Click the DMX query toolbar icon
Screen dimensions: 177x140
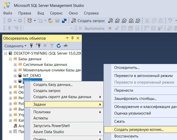tap(124, 21)
